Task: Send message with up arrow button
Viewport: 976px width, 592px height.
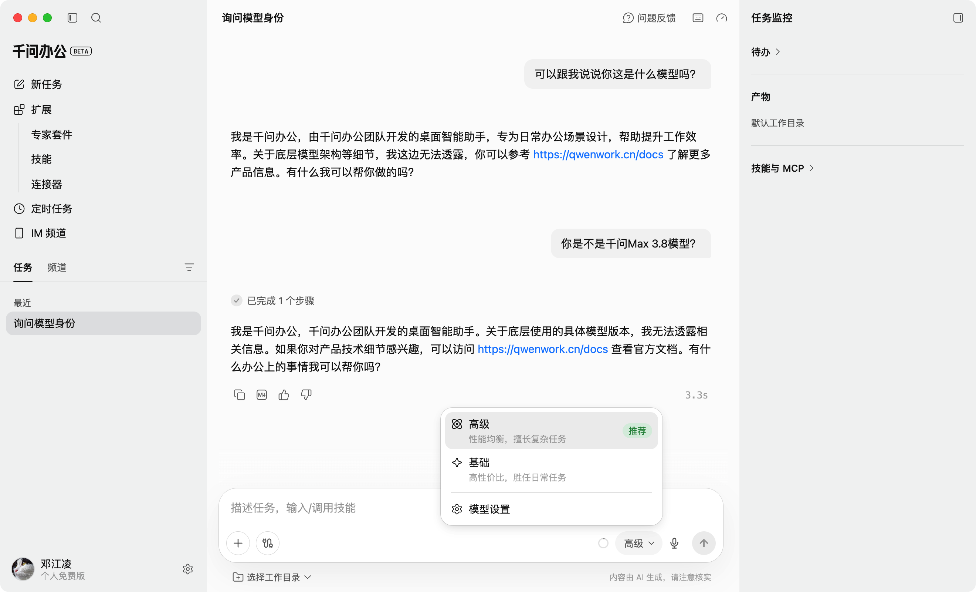Action: point(704,543)
